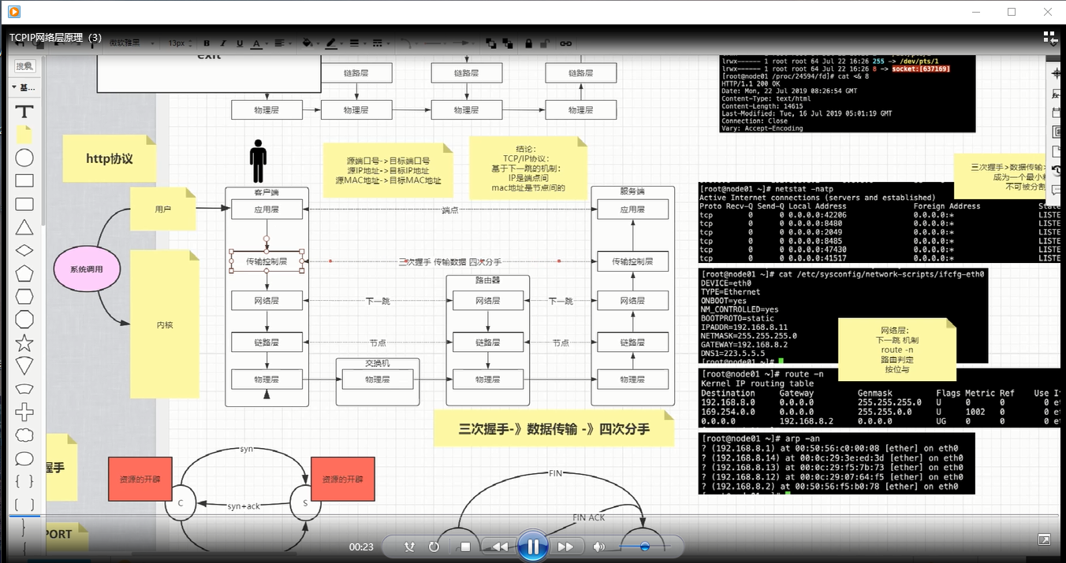The width and height of the screenshot is (1066, 563).
Task: Click the 交换机 physical layer box
Action: (x=377, y=380)
